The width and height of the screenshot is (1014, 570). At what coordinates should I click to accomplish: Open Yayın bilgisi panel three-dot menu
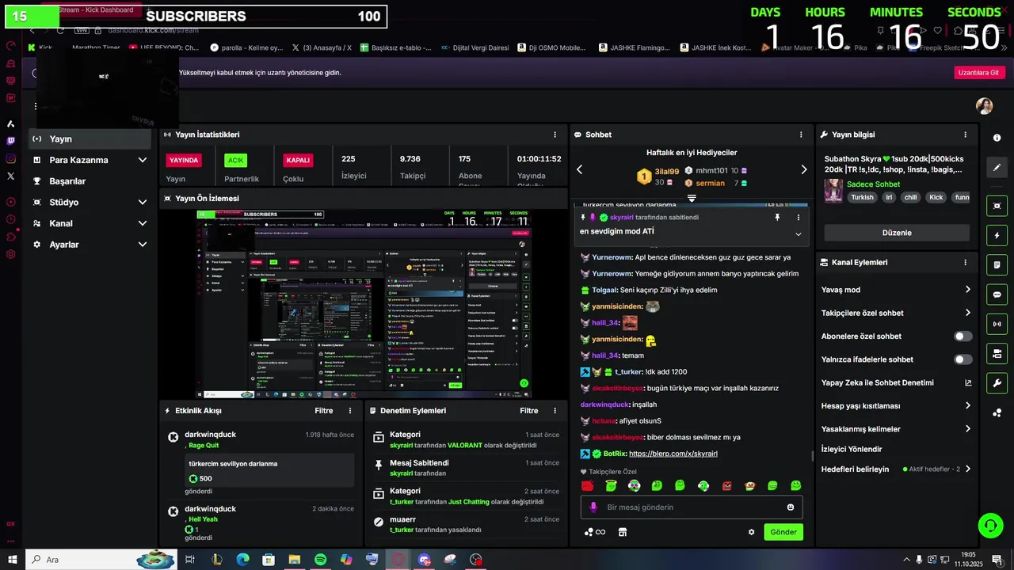[x=965, y=135]
